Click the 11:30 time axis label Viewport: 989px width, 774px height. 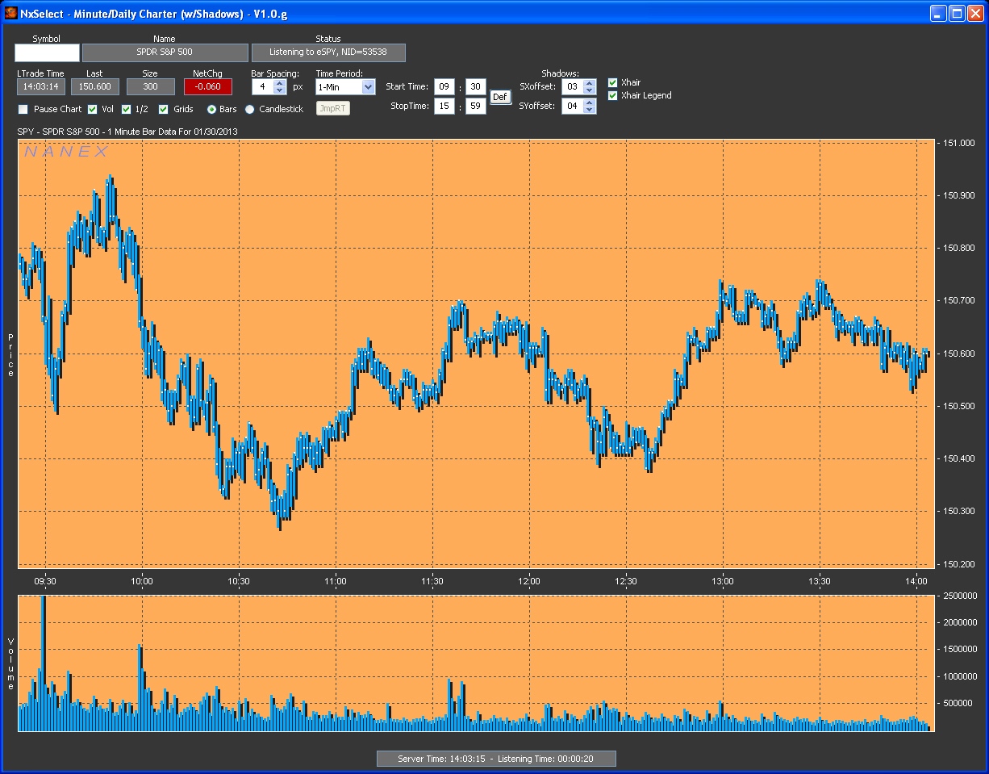[x=432, y=581]
